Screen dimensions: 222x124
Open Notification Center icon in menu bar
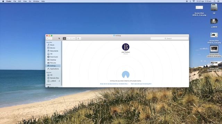click(x=218, y=1)
